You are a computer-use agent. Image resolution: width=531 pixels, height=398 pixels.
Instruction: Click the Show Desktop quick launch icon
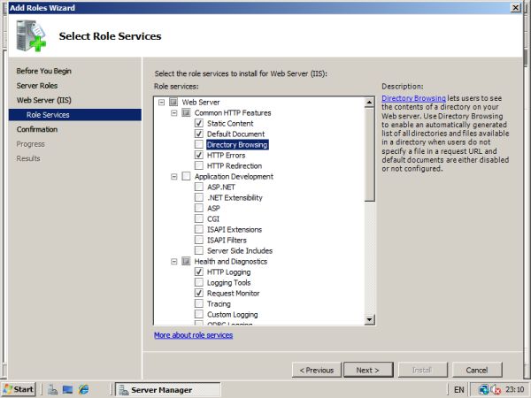point(67,389)
